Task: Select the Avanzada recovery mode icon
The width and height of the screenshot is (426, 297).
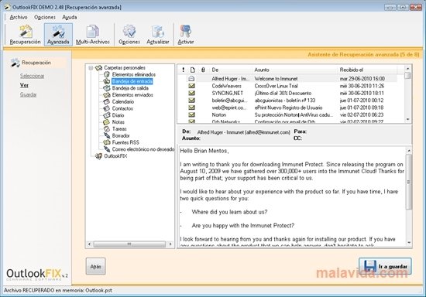Action: point(58,35)
